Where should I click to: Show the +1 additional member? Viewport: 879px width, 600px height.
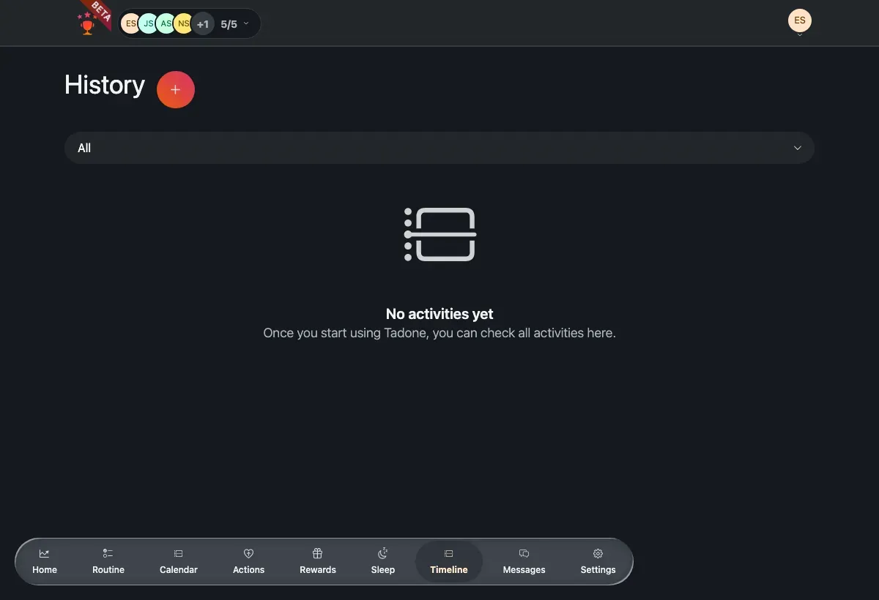point(203,24)
